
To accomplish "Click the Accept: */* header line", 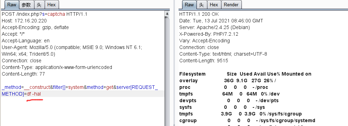I will (x=13, y=34).
